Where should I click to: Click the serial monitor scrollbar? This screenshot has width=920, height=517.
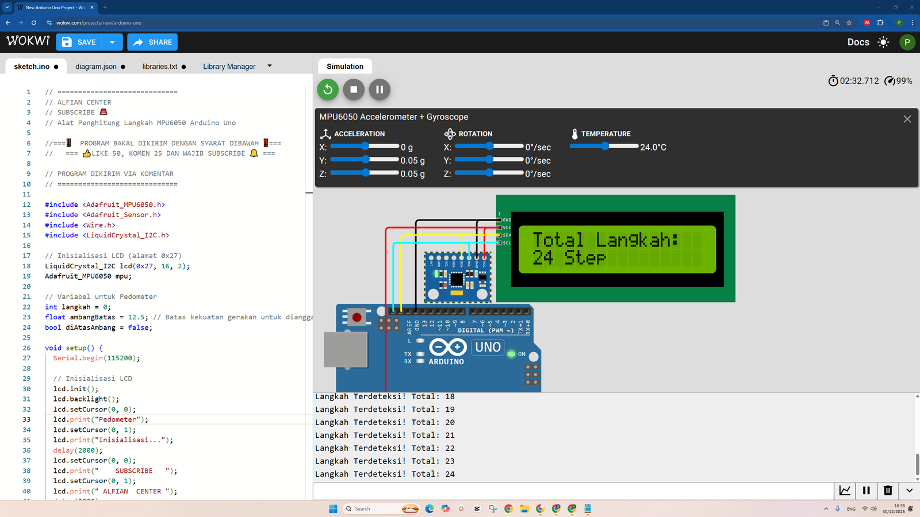click(x=917, y=464)
